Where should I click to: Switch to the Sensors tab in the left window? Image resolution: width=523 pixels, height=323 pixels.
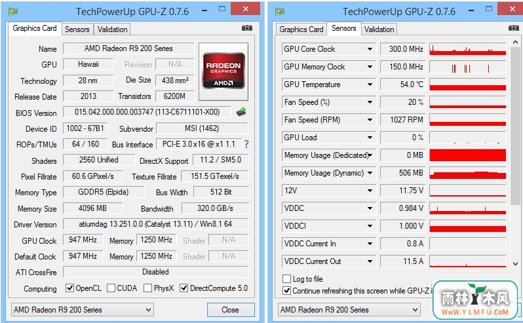pyautogui.click(x=77, y=29)
